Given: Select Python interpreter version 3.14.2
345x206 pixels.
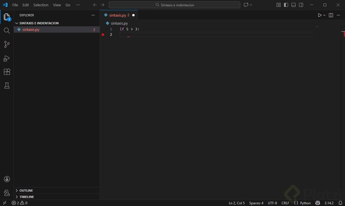Looking at the screenshot, I should [x=329, y=203].
